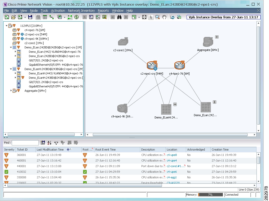The height and width of the screenshot is (201, 269).
Task: Expand Demo_ELanH:(443) VLAN0443@c4-npe1-76 tree node
Action: tap(15, 73)
